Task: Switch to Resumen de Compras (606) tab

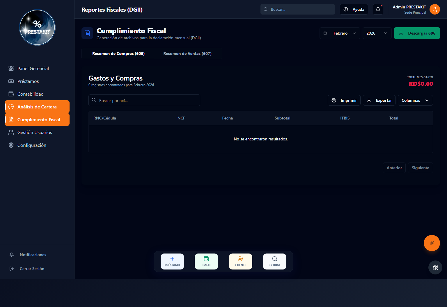Action: [118, 53]
